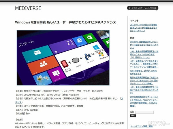Click the 【概要】 heading
This screenshot has width=173, height=129.
pos(20,120)
